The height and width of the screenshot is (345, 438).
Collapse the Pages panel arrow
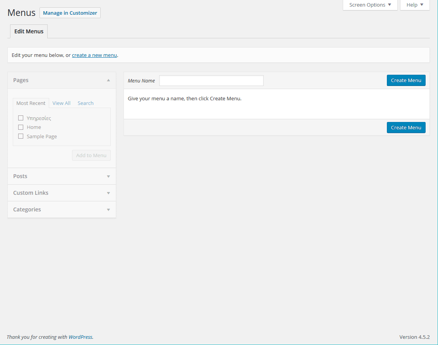108,80
